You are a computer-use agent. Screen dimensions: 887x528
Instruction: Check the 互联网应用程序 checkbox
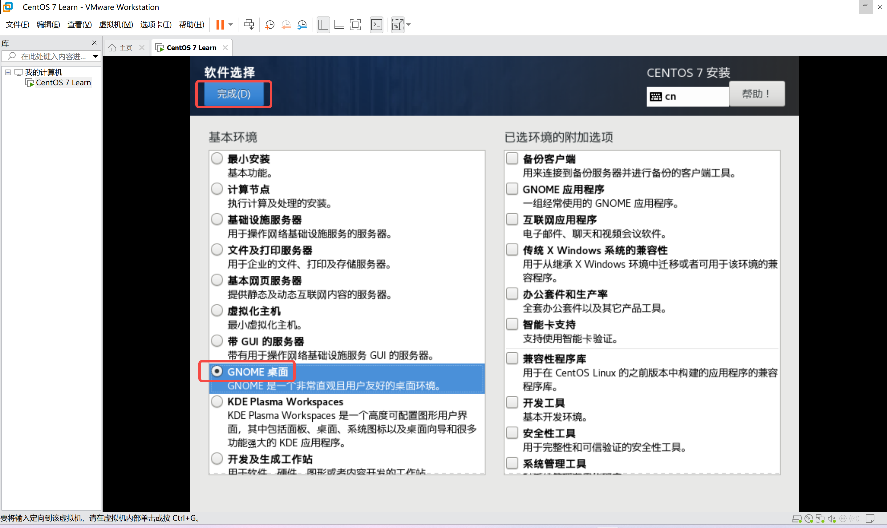[512, 219]
